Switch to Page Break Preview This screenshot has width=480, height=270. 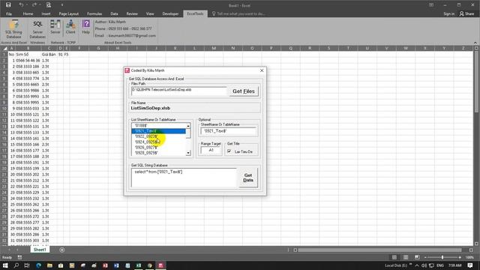[x=417, y=257]
